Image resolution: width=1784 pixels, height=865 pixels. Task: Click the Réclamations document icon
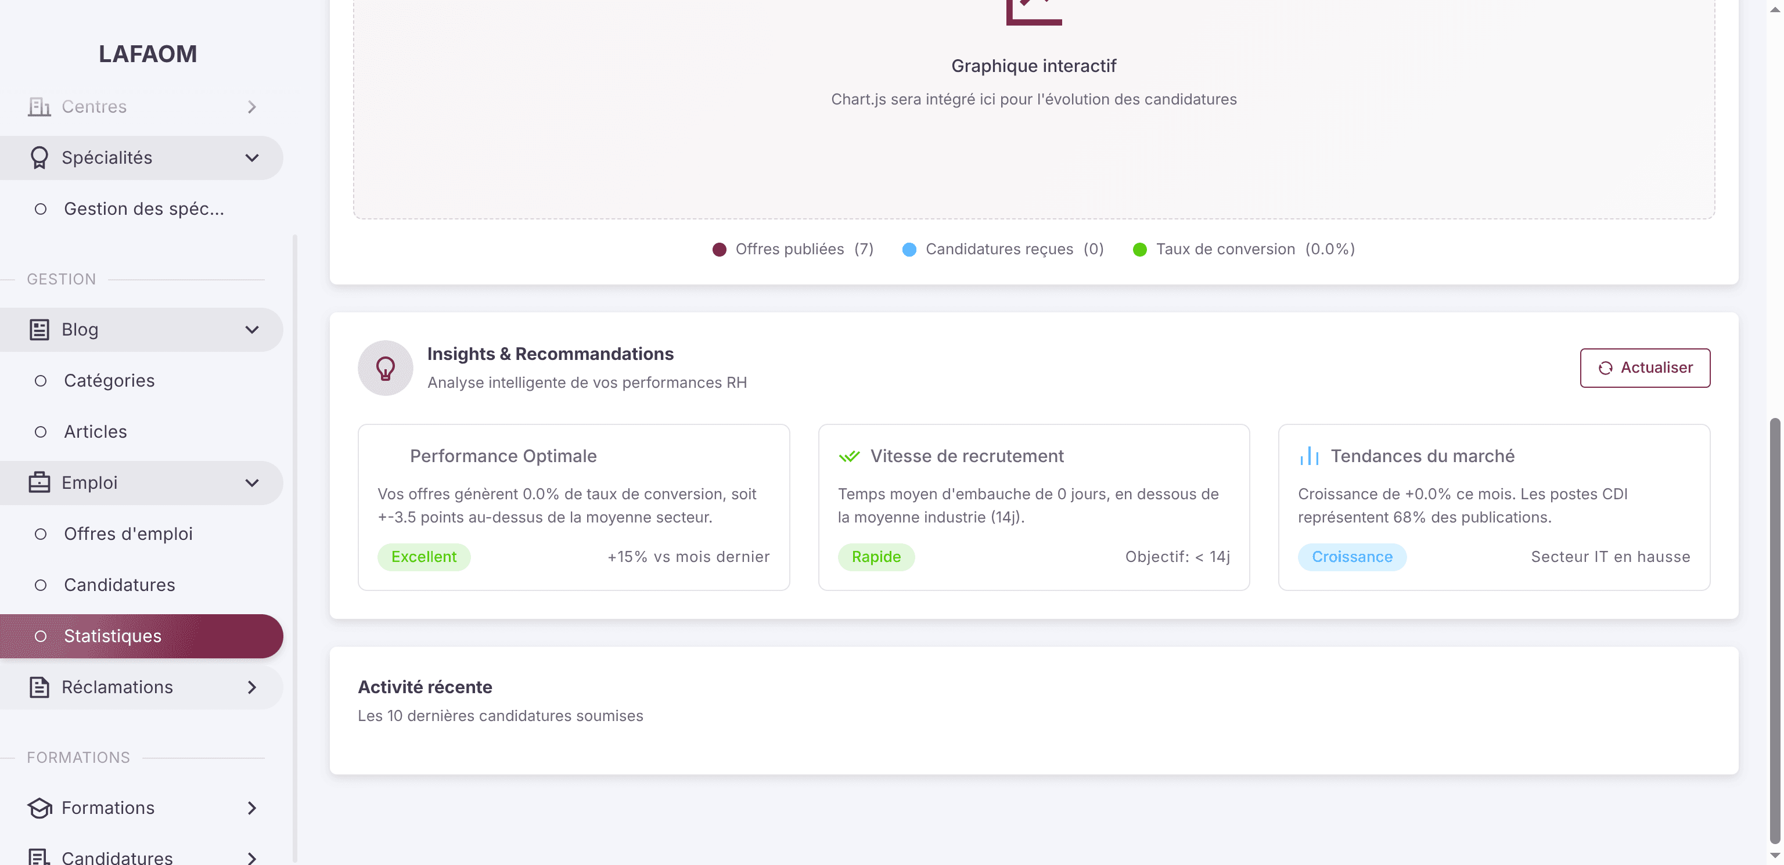tap(39, 687)
